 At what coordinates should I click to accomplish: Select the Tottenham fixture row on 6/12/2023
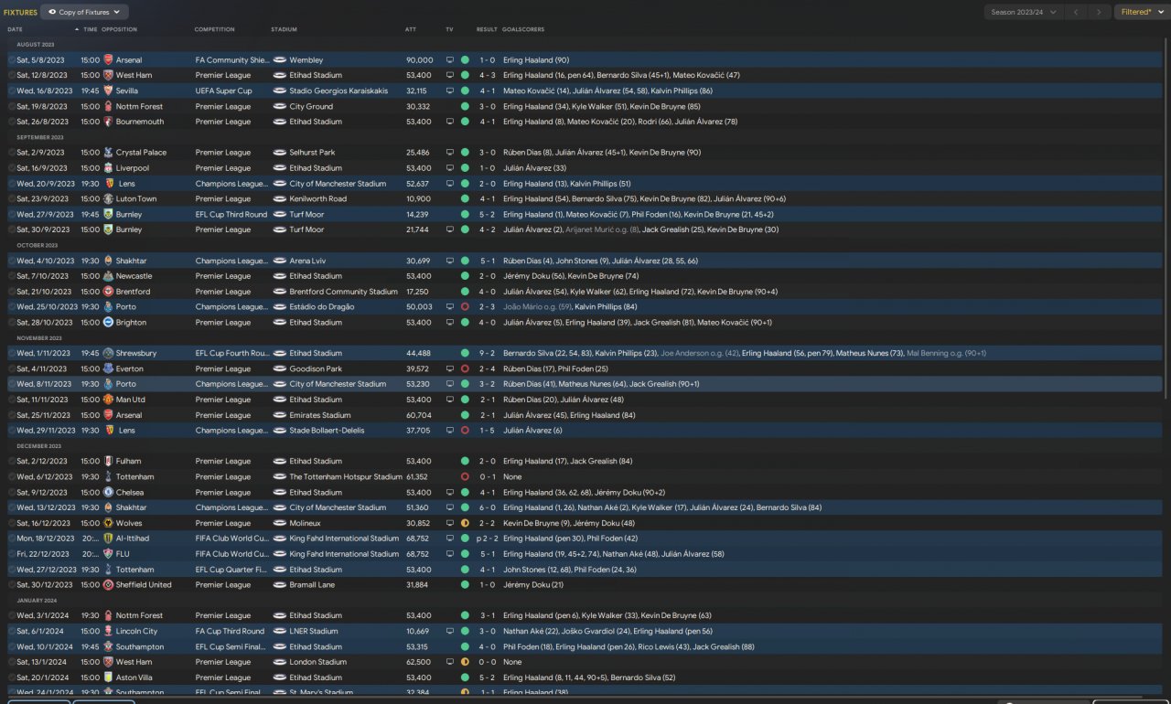click(x=585, y=477)
